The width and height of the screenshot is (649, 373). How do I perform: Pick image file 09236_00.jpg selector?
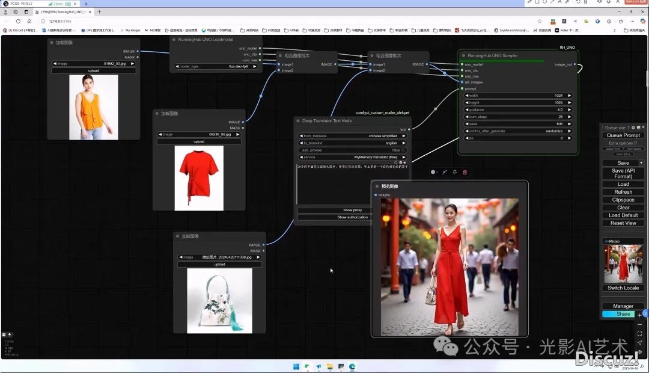tap(199, 134)
